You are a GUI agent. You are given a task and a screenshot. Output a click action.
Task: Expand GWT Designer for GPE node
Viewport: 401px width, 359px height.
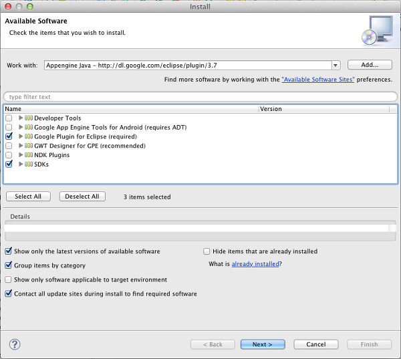pos(21,146)
